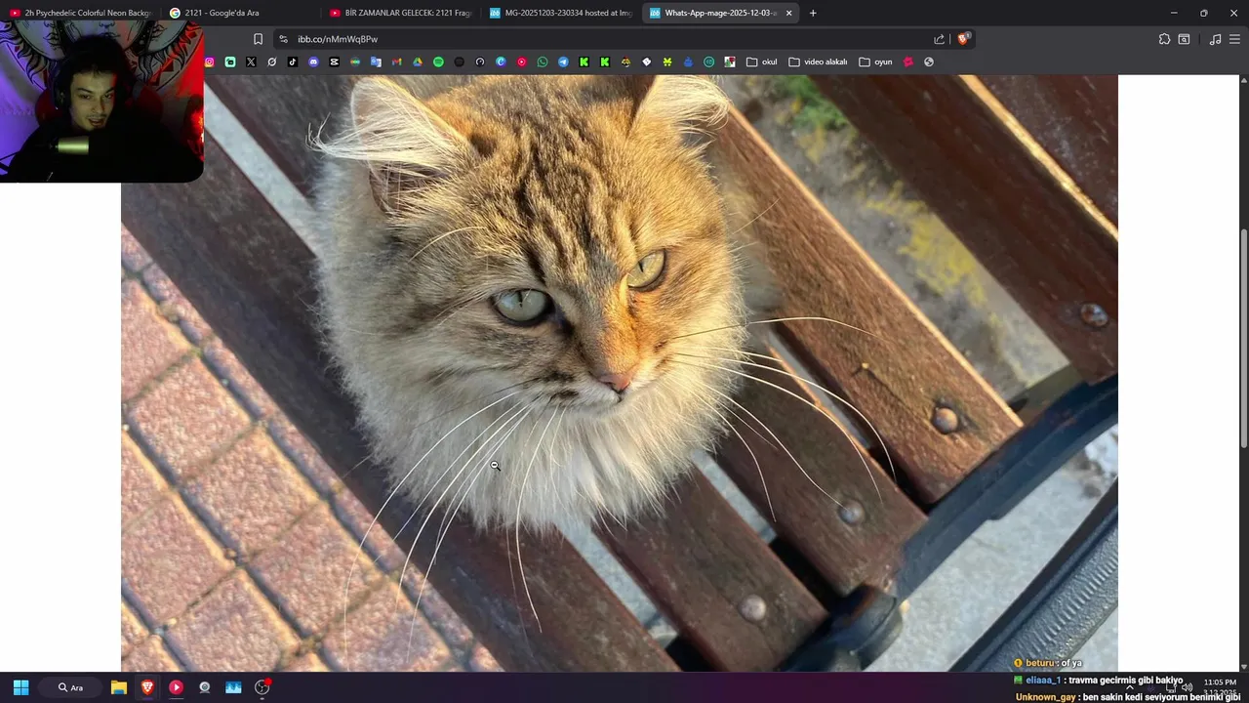View site information icon beside URL

pos(283,39)
